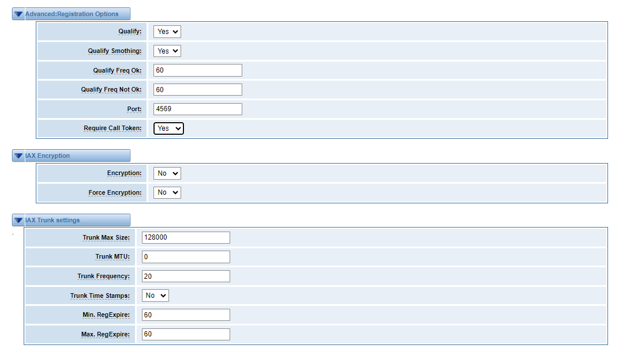
Task: Click the Qualify Freq Not Ok label
Action: (111, 89)
